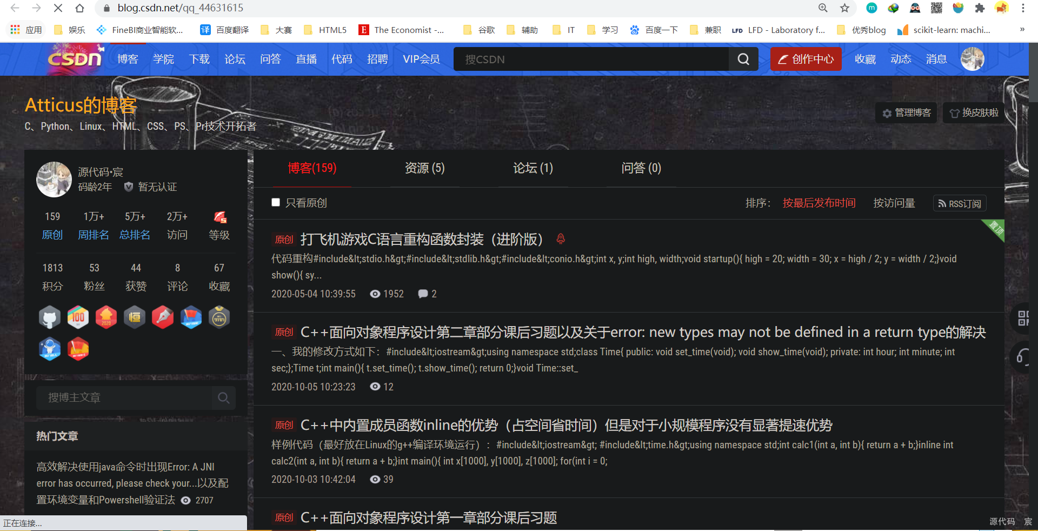Switch to the 资源 (5) tab

(x=425, y=168)
